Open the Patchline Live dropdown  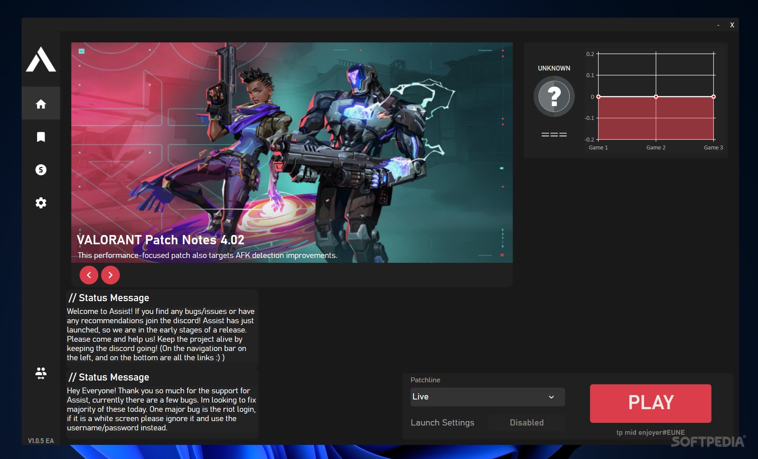pos(487,397)
